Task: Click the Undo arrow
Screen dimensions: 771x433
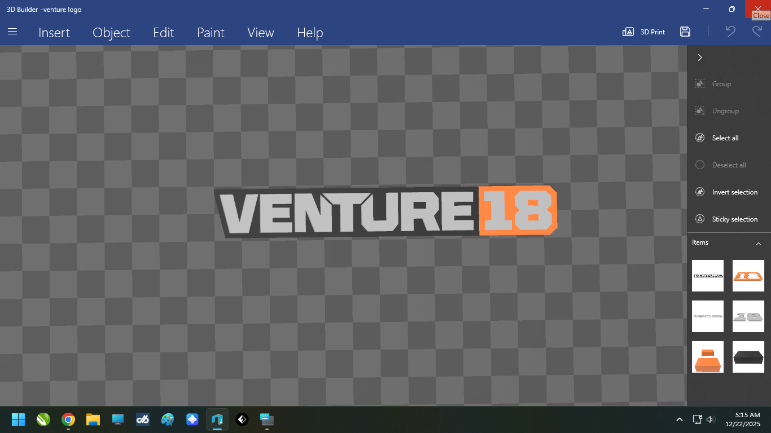Action: coord(730,32)
